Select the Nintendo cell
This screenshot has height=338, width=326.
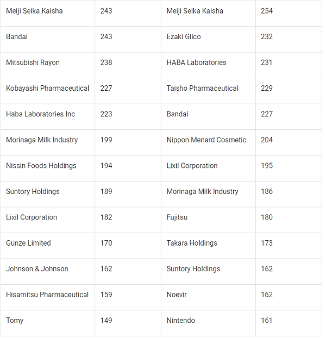[x=181, y=321]
